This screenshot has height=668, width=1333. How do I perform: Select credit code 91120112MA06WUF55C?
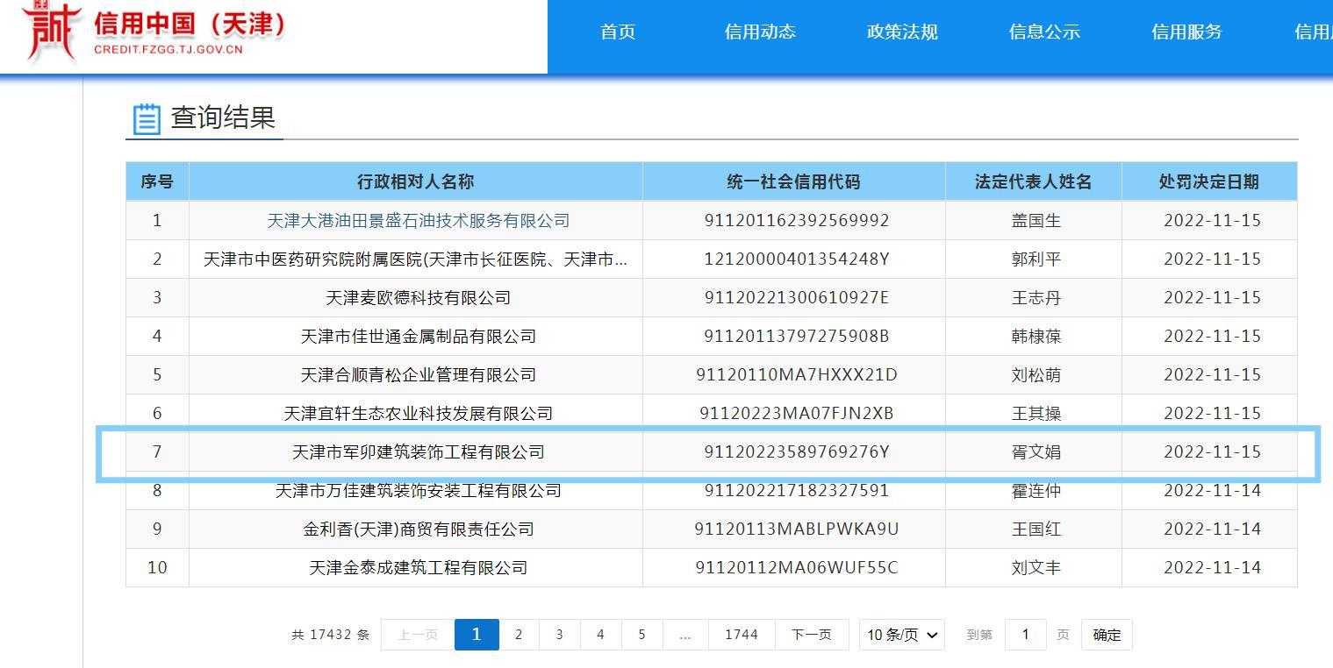[797, 568]
